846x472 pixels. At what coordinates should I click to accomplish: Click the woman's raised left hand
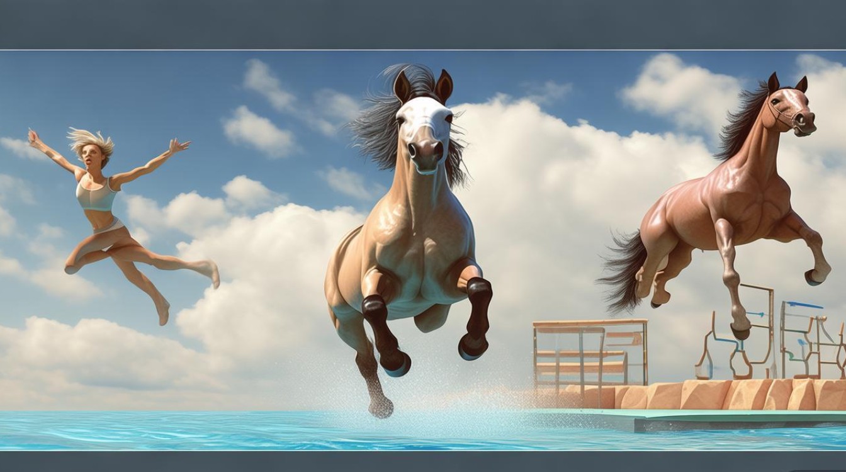33,137
